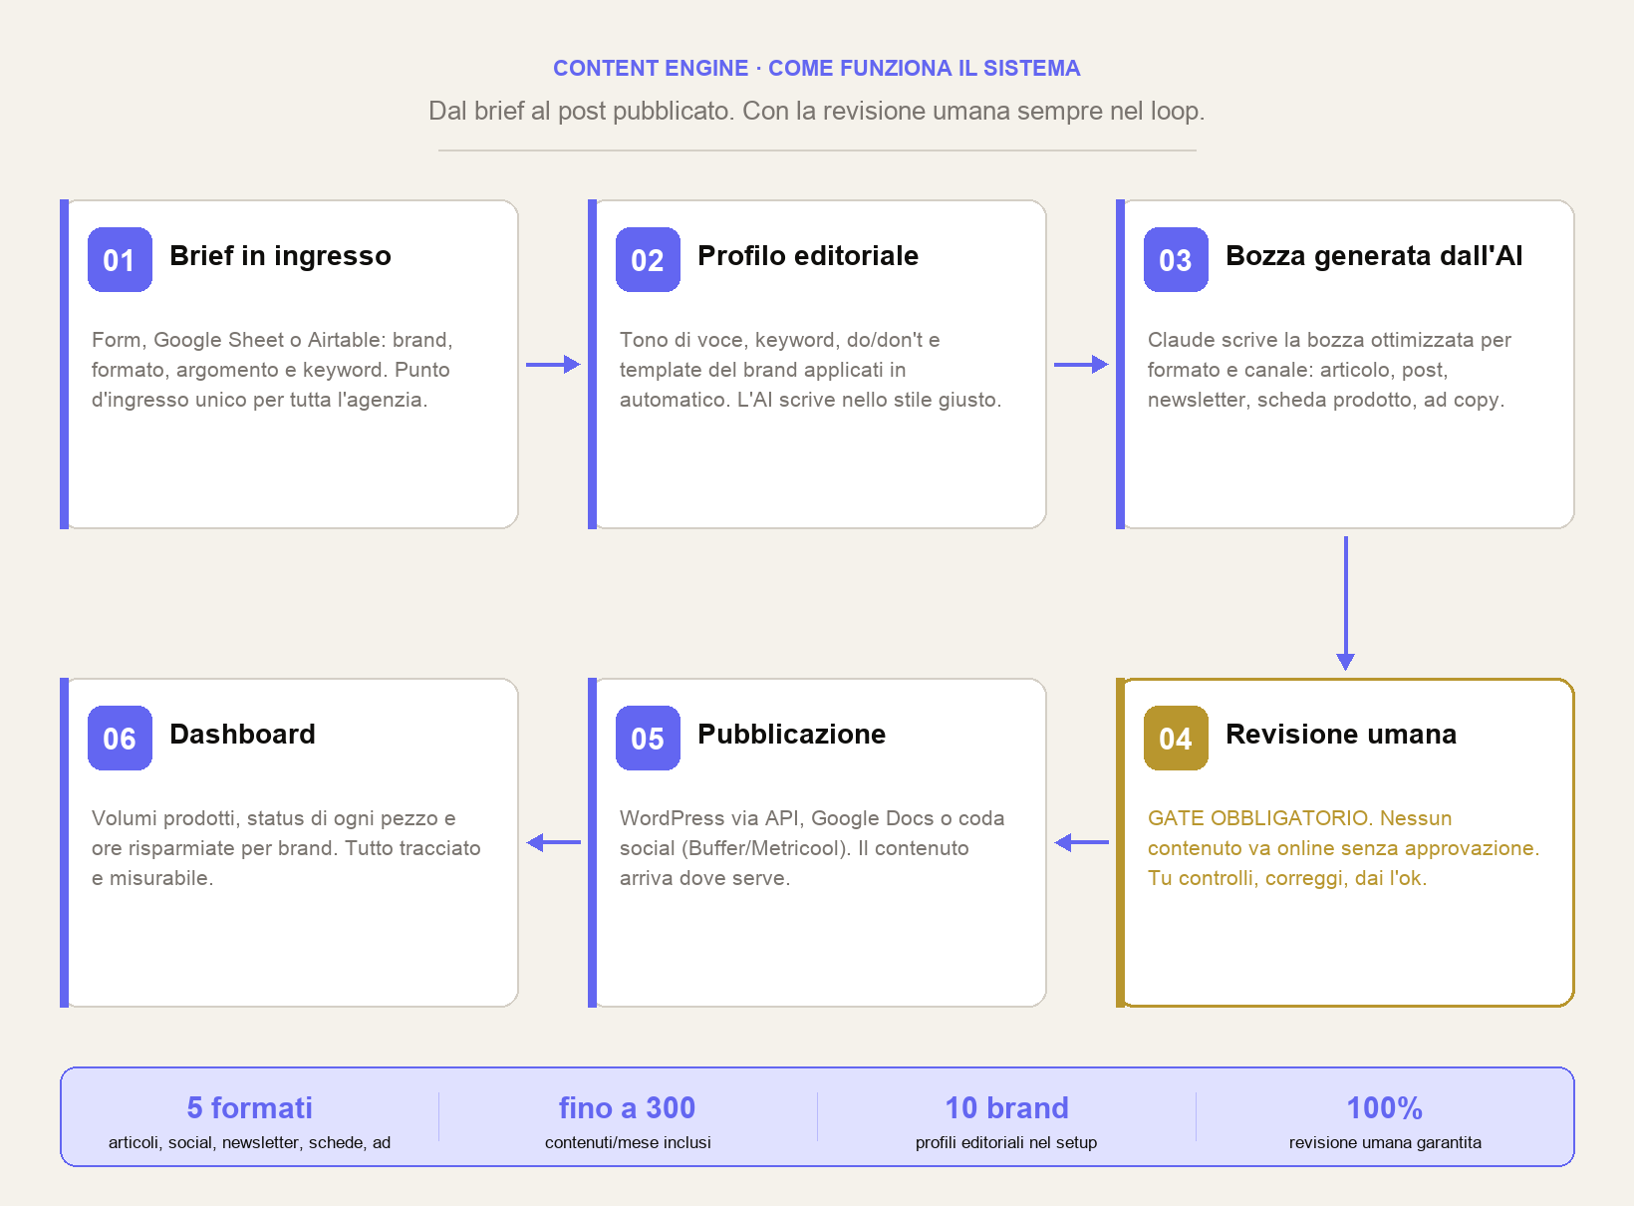The height and width of the screenshot is (1206, 1634).
Task: Select the 'Brief in ingresso' card title
Action: click(x=280, y=256)
